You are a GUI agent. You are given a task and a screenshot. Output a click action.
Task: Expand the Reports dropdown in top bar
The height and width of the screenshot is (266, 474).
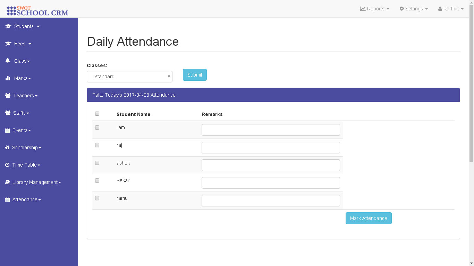[375, 9]
